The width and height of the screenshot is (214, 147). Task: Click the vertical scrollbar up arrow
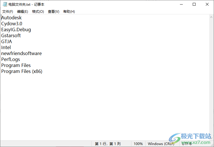pyautogui.click(x=211, y=17)
